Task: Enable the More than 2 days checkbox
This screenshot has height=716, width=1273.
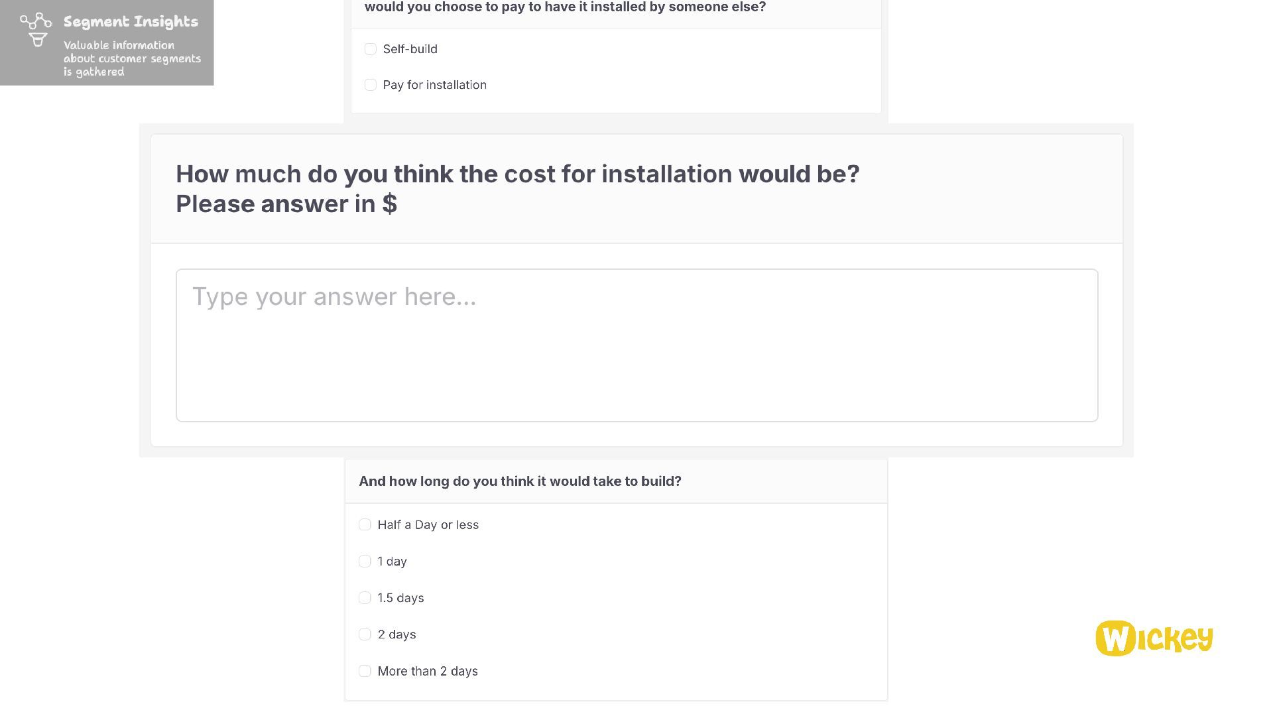Action: pos(365,671)
